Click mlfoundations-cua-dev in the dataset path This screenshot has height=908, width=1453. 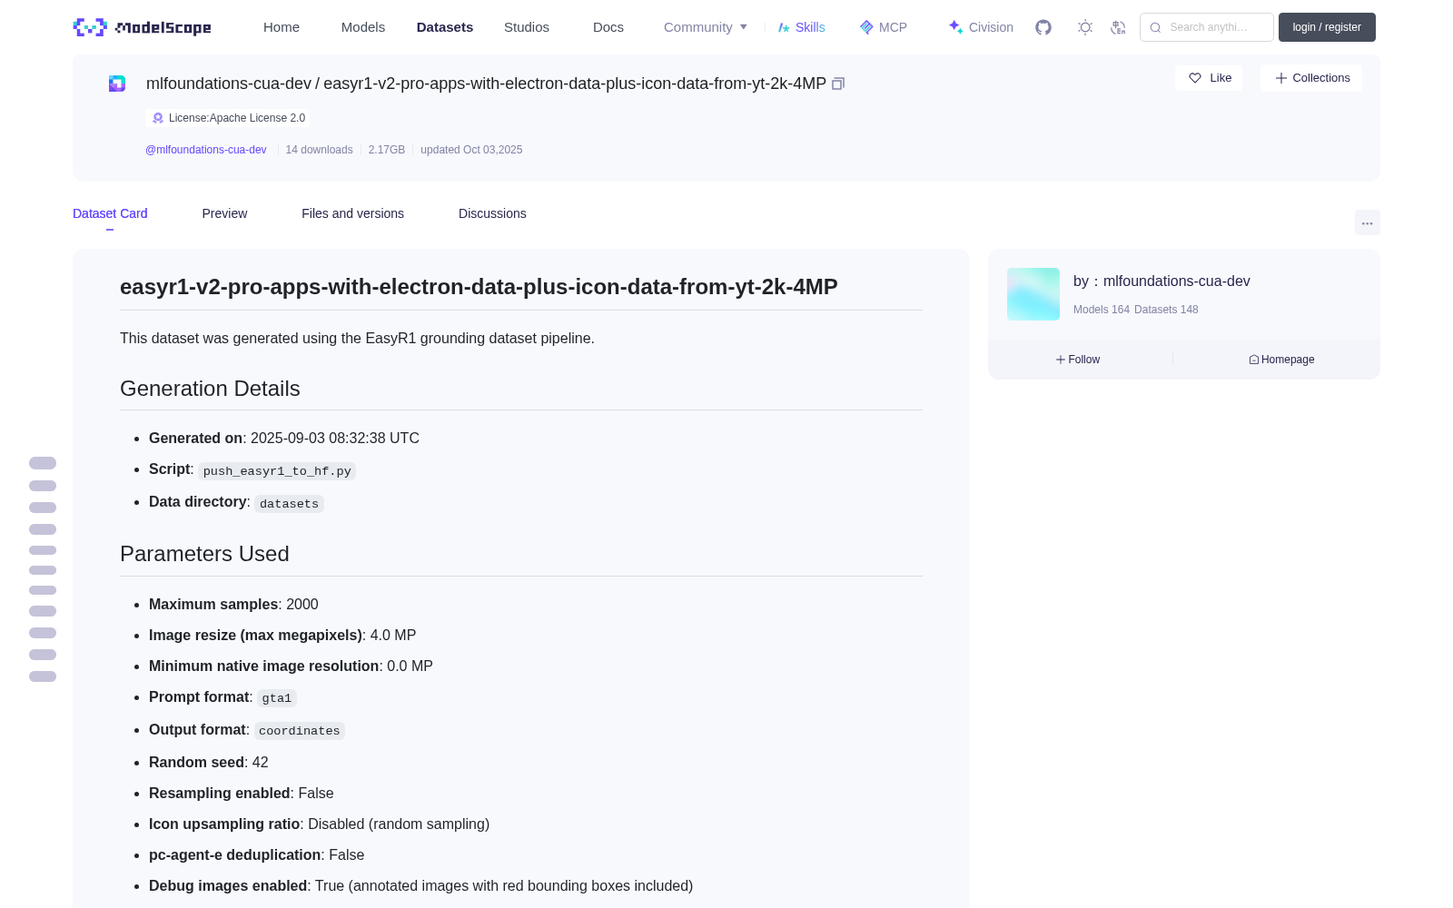[x=229, y=84]
